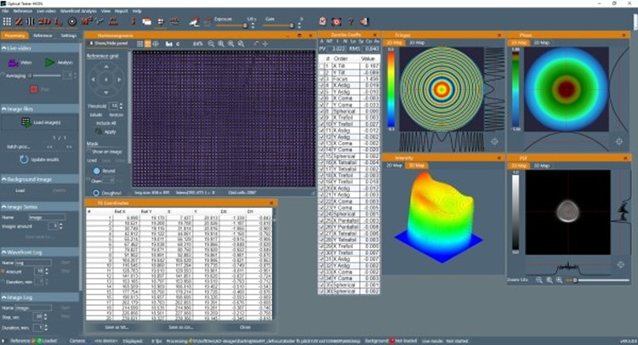Image resolution: width=638 pixels, height=345 pixels.
Task: Click the crosshair icon in Fringes panel
Action: (494, 141)
